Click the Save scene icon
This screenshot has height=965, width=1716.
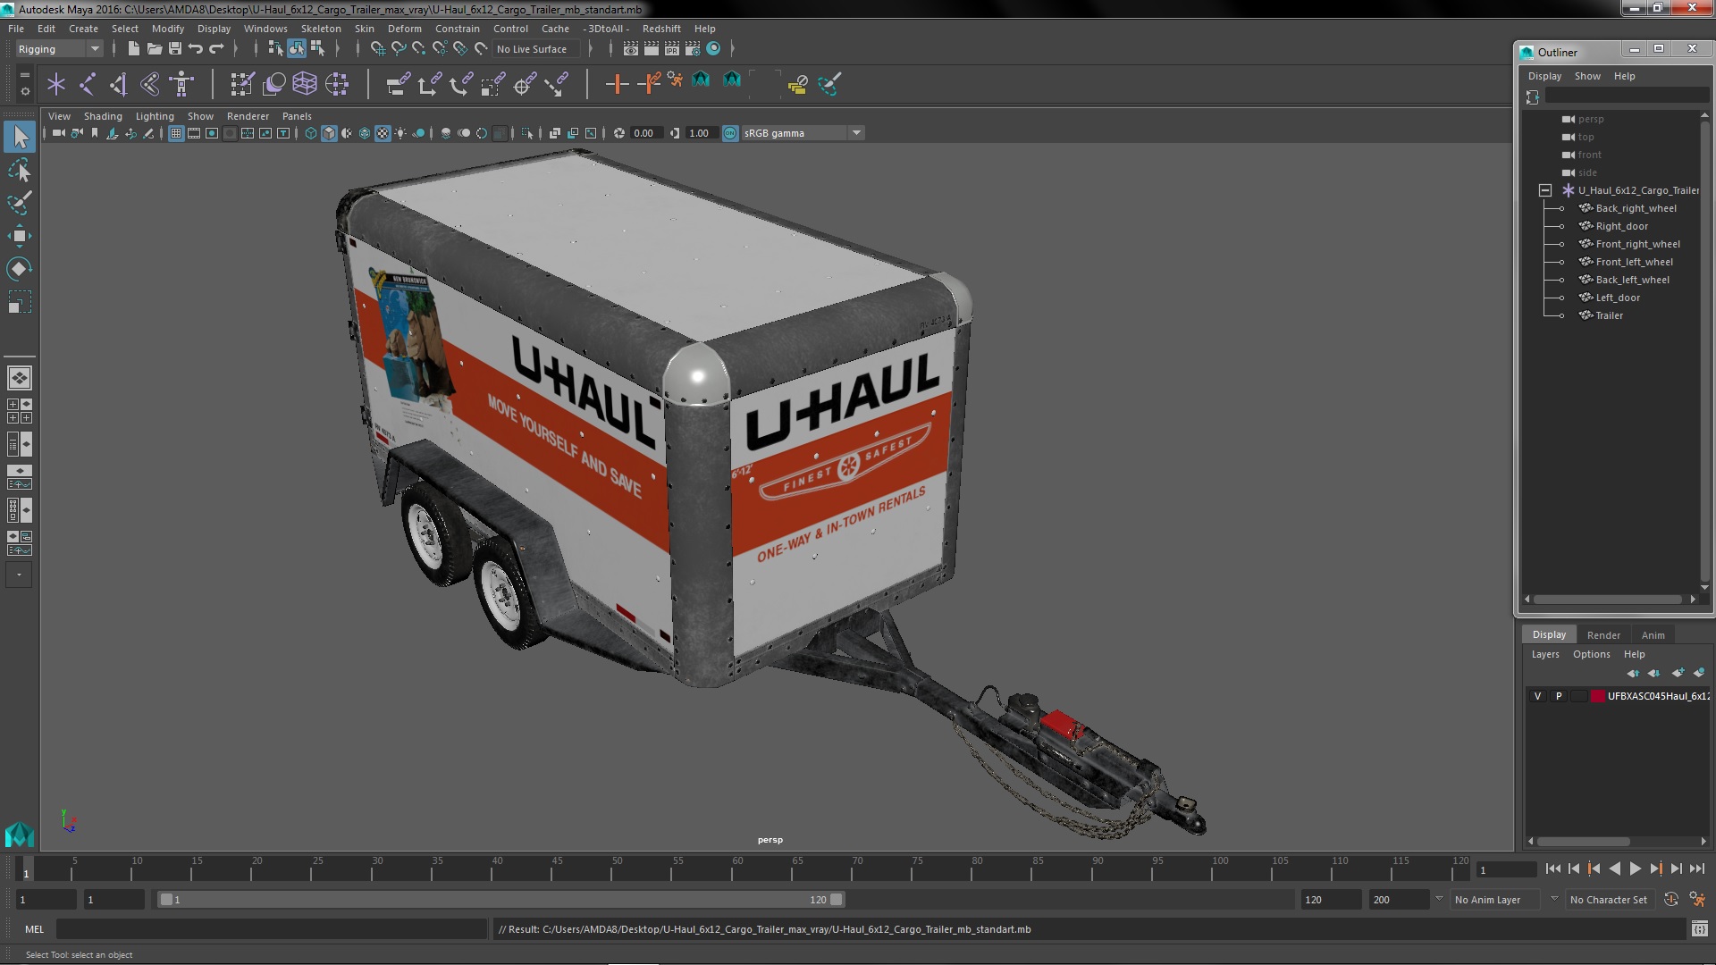[175, 49]
